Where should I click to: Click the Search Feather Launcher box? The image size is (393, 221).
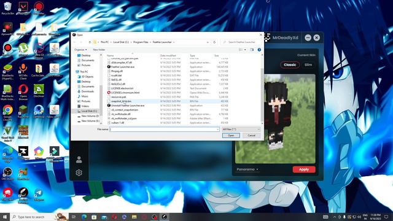(240, 42)
